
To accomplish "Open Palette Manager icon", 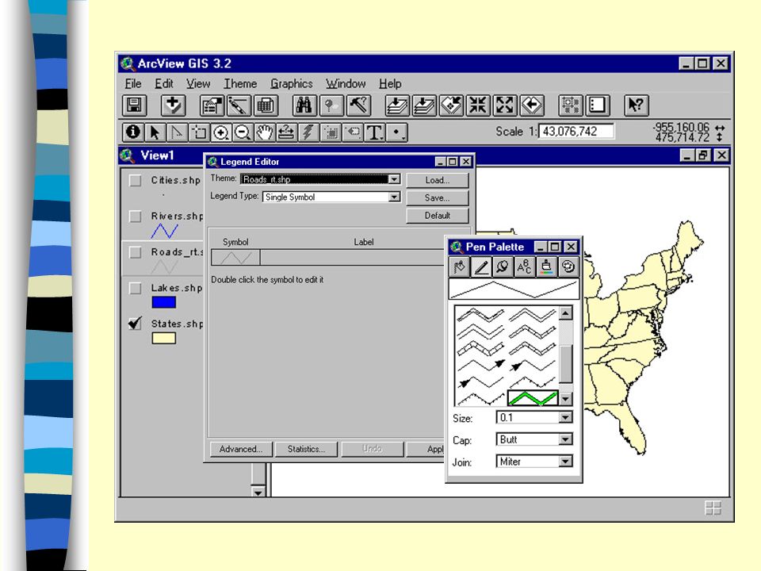I will coord(568,266).
